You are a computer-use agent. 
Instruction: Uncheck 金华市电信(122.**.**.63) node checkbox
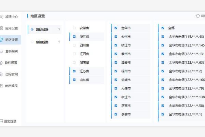point(163,63)
